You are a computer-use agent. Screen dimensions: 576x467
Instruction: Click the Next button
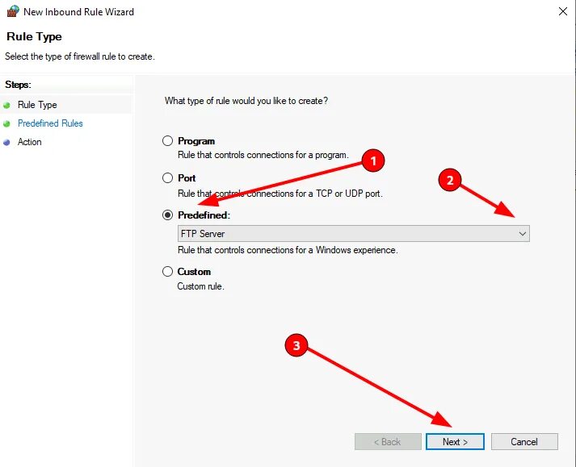click(x=455, y=442)
